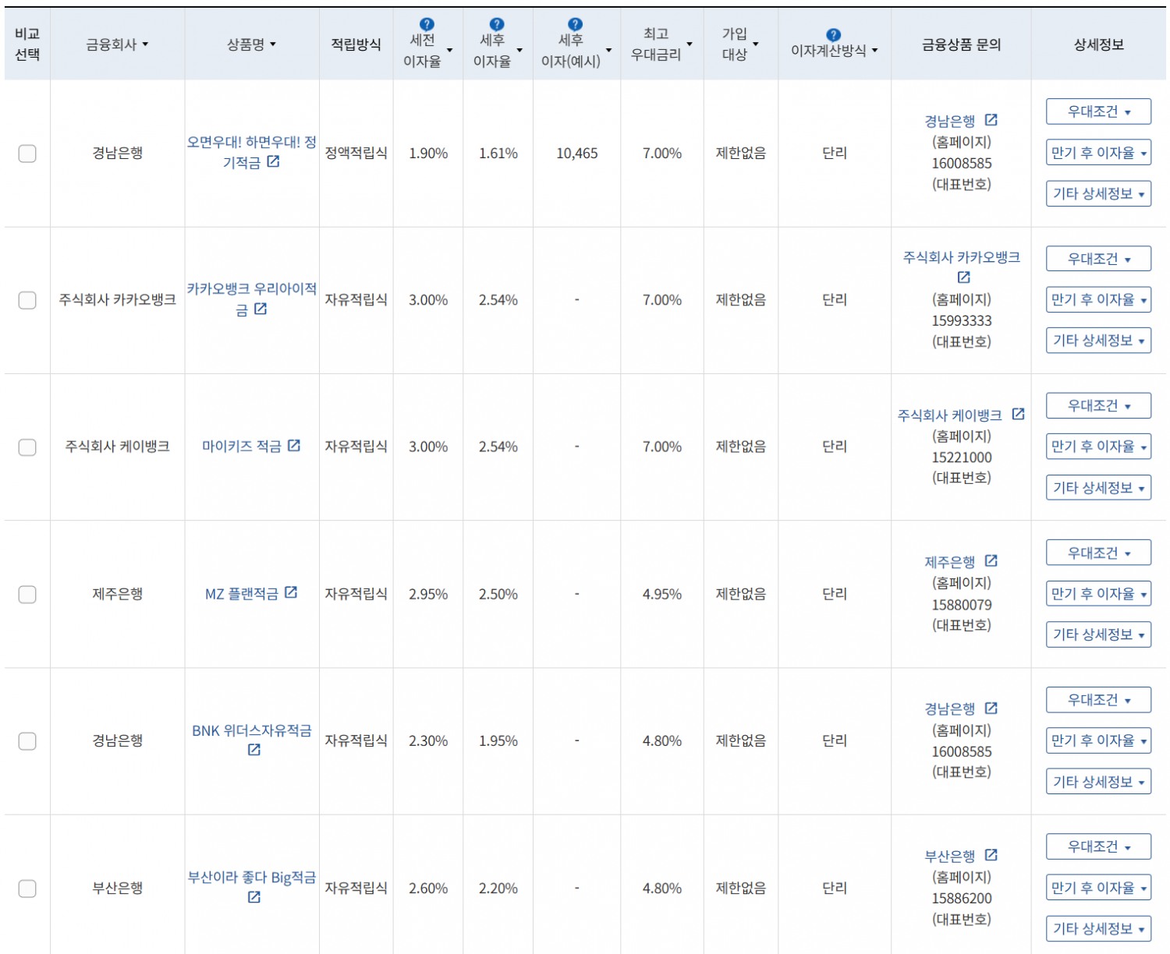Viewport: 1170px width, 954px height.
Task: Click external icon next to 경남은행 homepage in first row
Action: pyautogui.click(x=991, y=120)
